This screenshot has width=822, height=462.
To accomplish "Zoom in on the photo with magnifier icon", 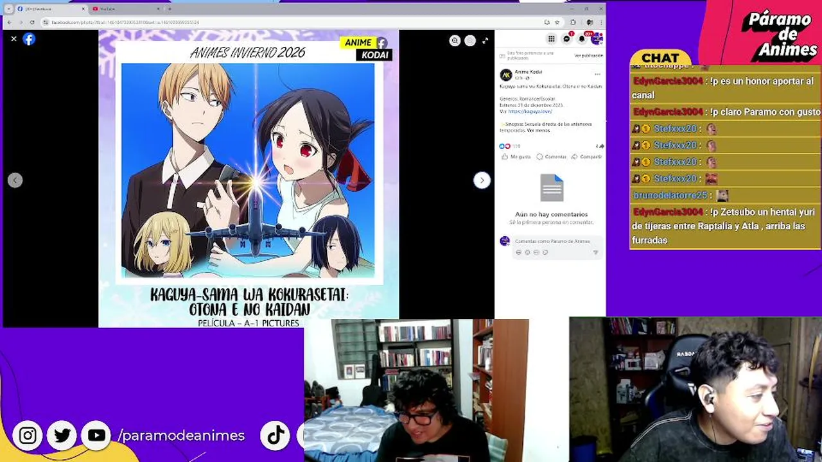I will click(x=455, y=40).
